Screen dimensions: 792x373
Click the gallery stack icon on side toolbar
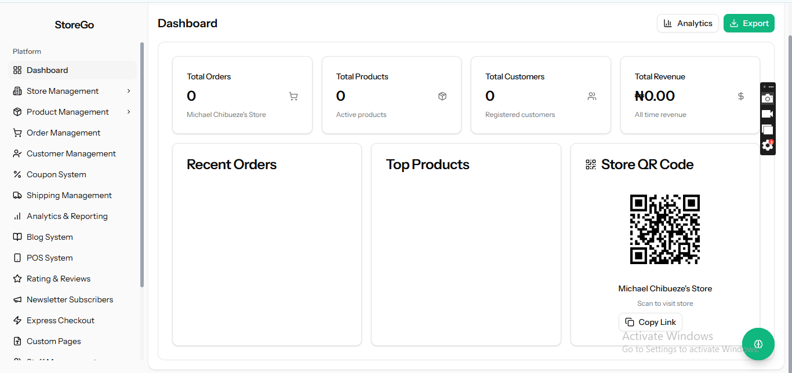tap(768, 130)
